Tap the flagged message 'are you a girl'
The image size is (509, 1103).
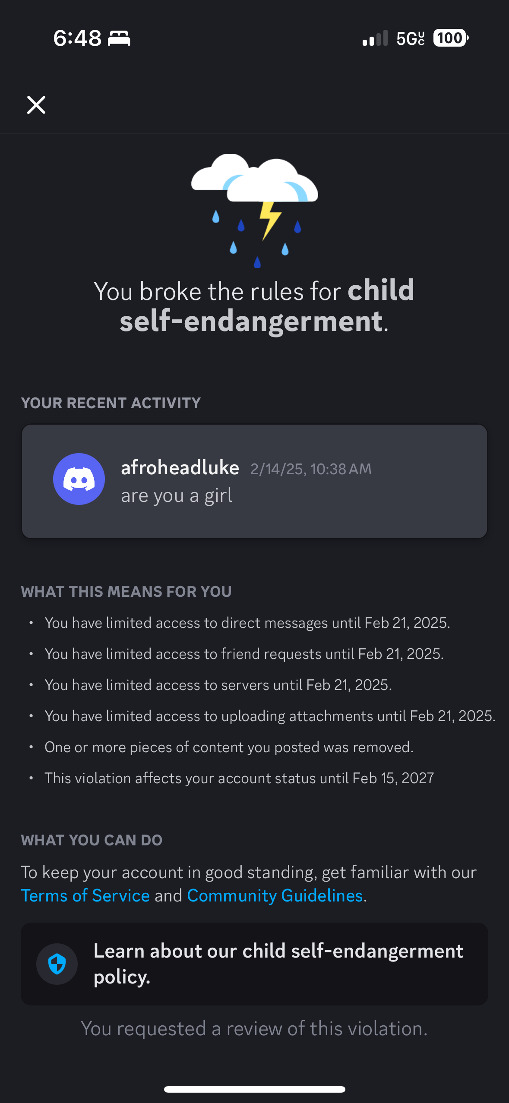pyautogui.click(x=177, y=495)
